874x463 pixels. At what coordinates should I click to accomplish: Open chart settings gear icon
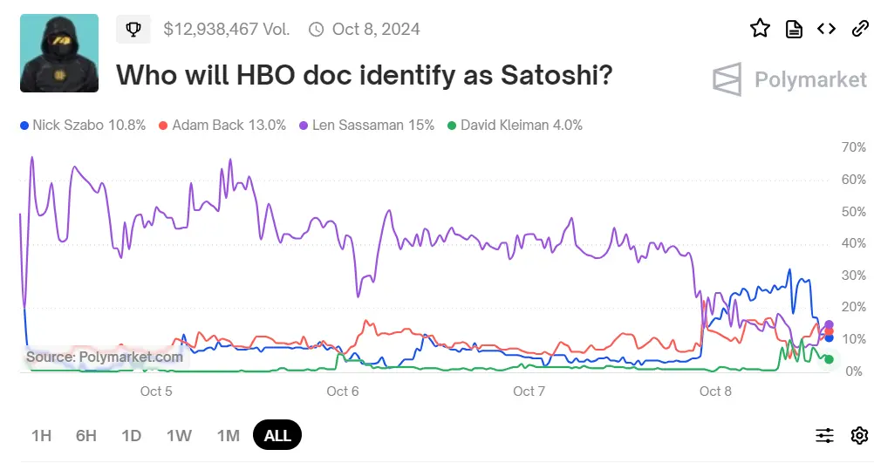859,435
